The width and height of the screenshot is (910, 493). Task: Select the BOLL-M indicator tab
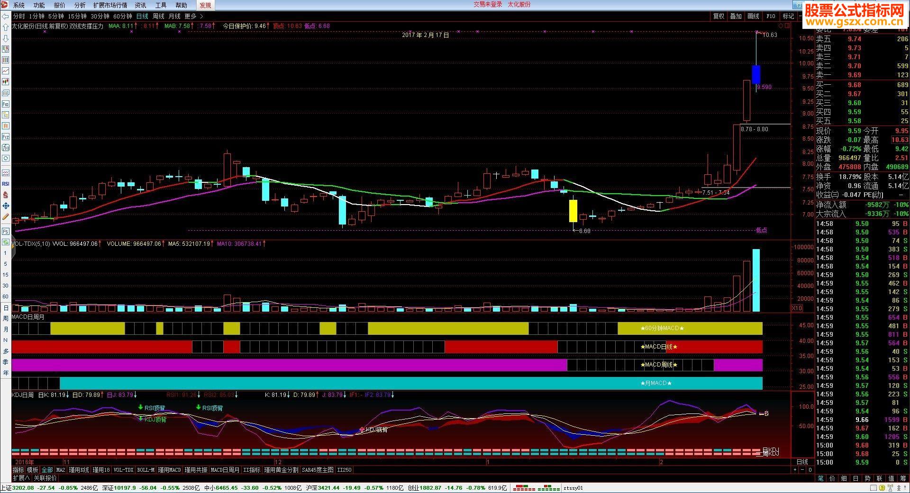[146, 470]
